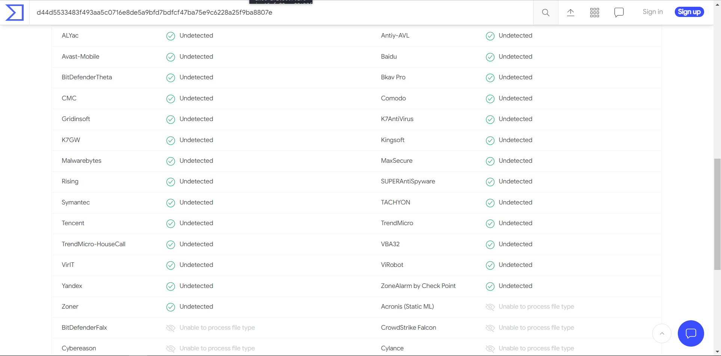Click the Sign in link
The width and height of the screenshot is (721, 356).
[x=653, y=12]
